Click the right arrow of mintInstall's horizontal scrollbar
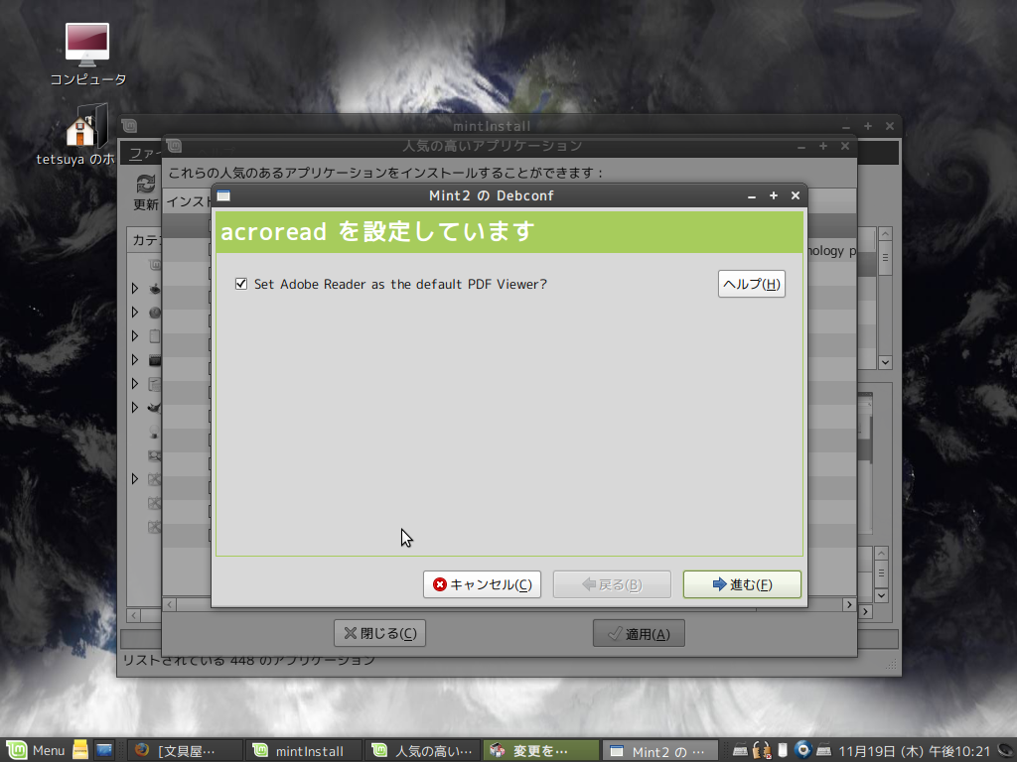This screenshot has height=762, width=1017. pos(865,611)
